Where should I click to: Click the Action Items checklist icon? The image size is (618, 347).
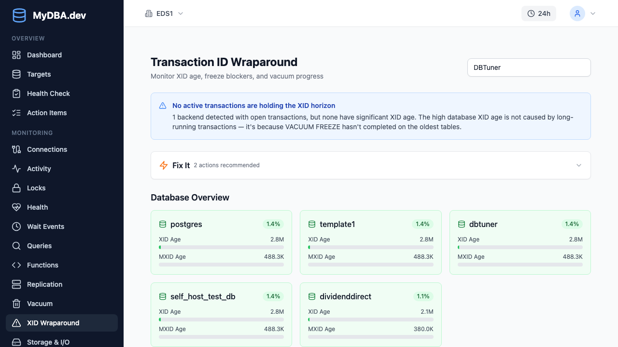(x=16, y=113)
